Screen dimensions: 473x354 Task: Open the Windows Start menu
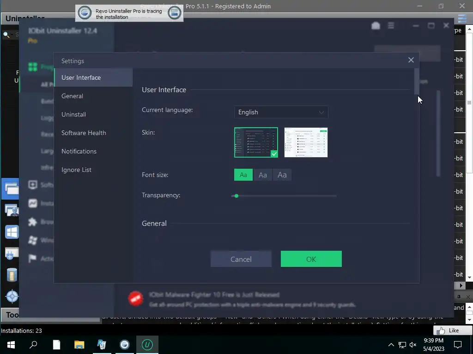(11, 345)
